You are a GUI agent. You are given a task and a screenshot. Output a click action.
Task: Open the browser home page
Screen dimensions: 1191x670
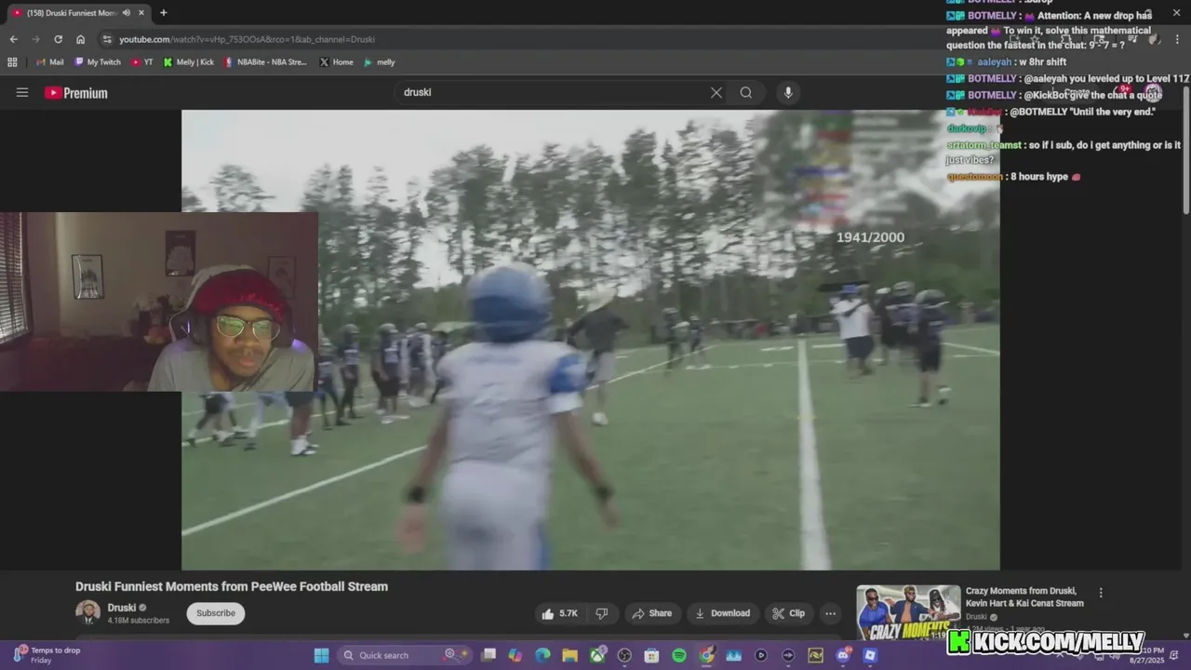tap(80, 39)
